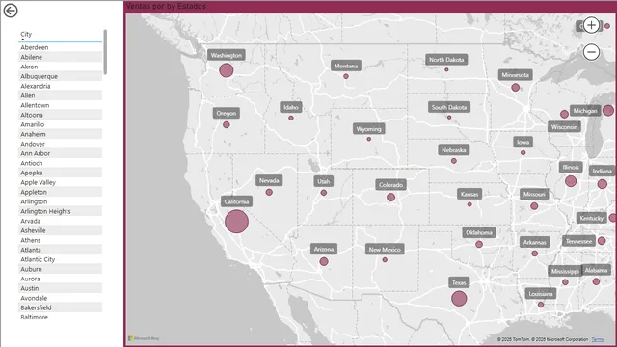The width and height of the screenshot is (617, 347).
Task: Select Alexandria in the city list
Action: [x=61, y=86]
